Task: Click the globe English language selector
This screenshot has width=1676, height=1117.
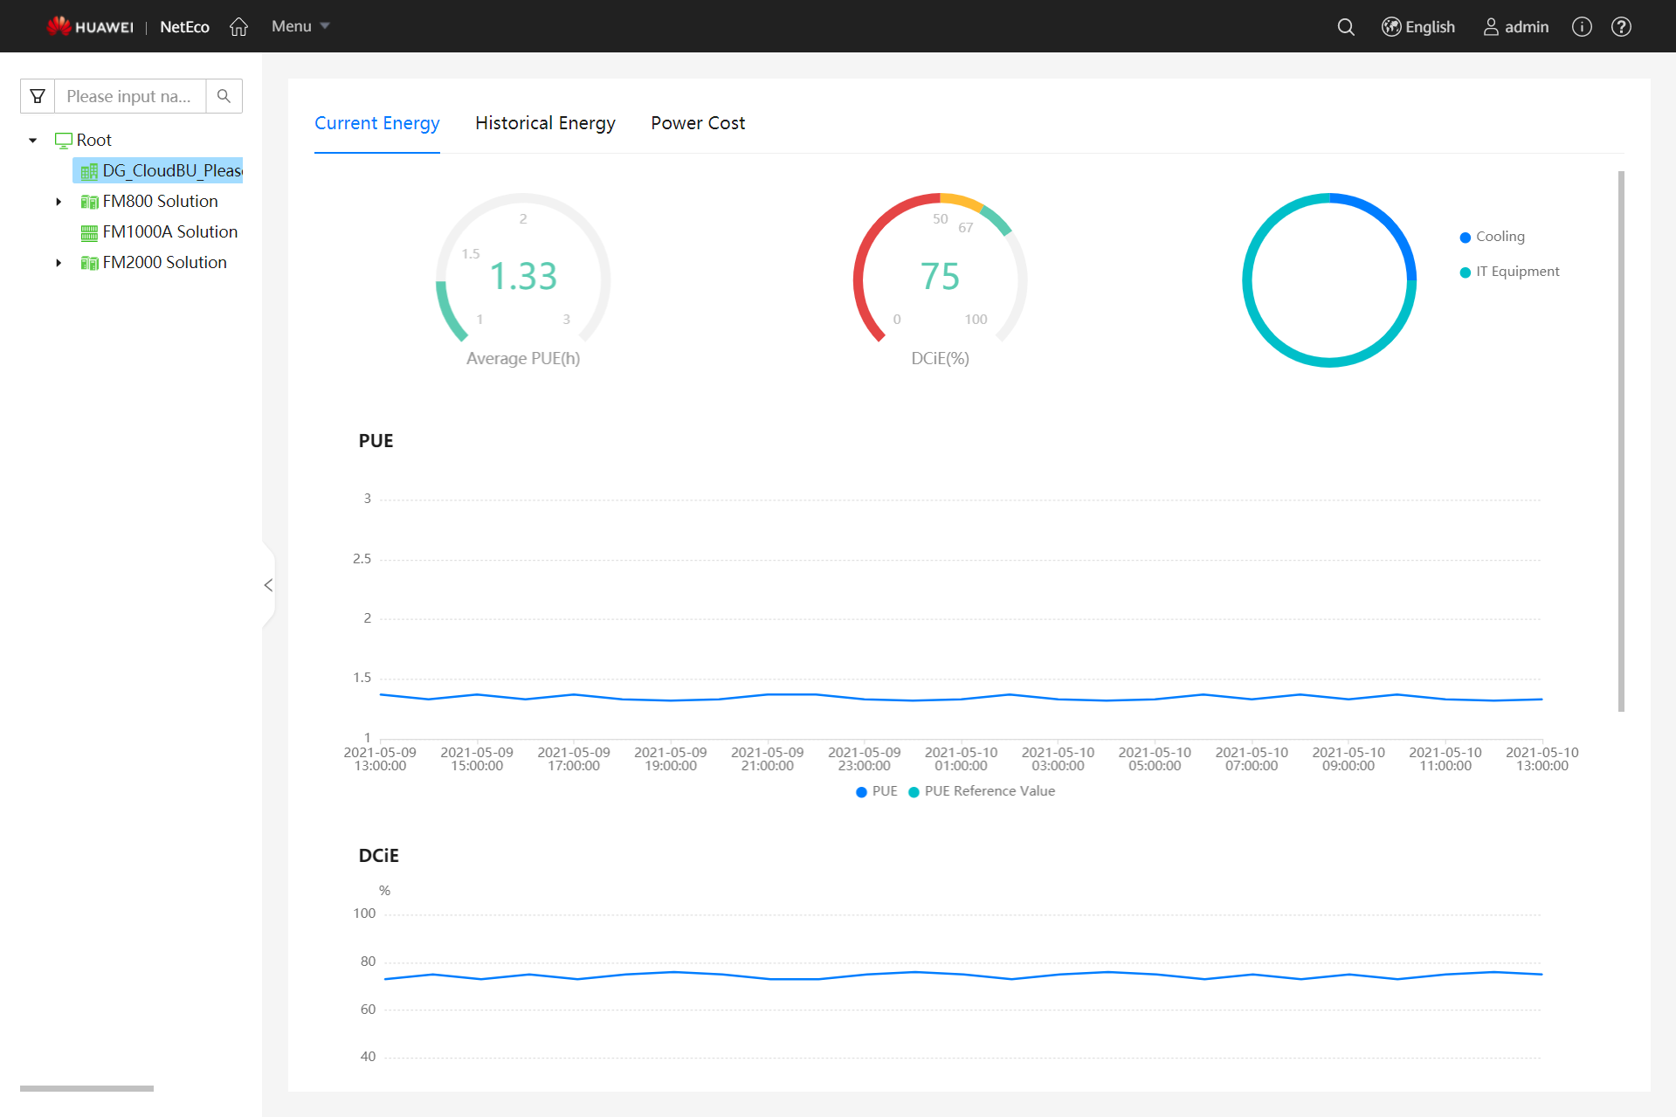Action: tap(1418, 27)
